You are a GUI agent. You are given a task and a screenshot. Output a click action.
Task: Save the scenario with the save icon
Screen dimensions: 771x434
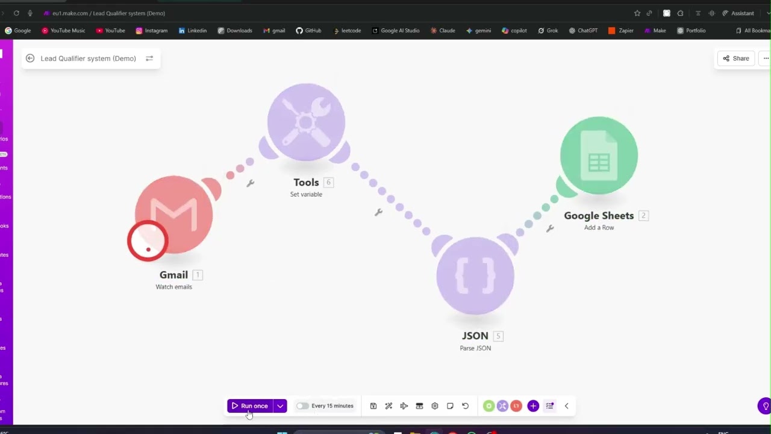(373, 406)
